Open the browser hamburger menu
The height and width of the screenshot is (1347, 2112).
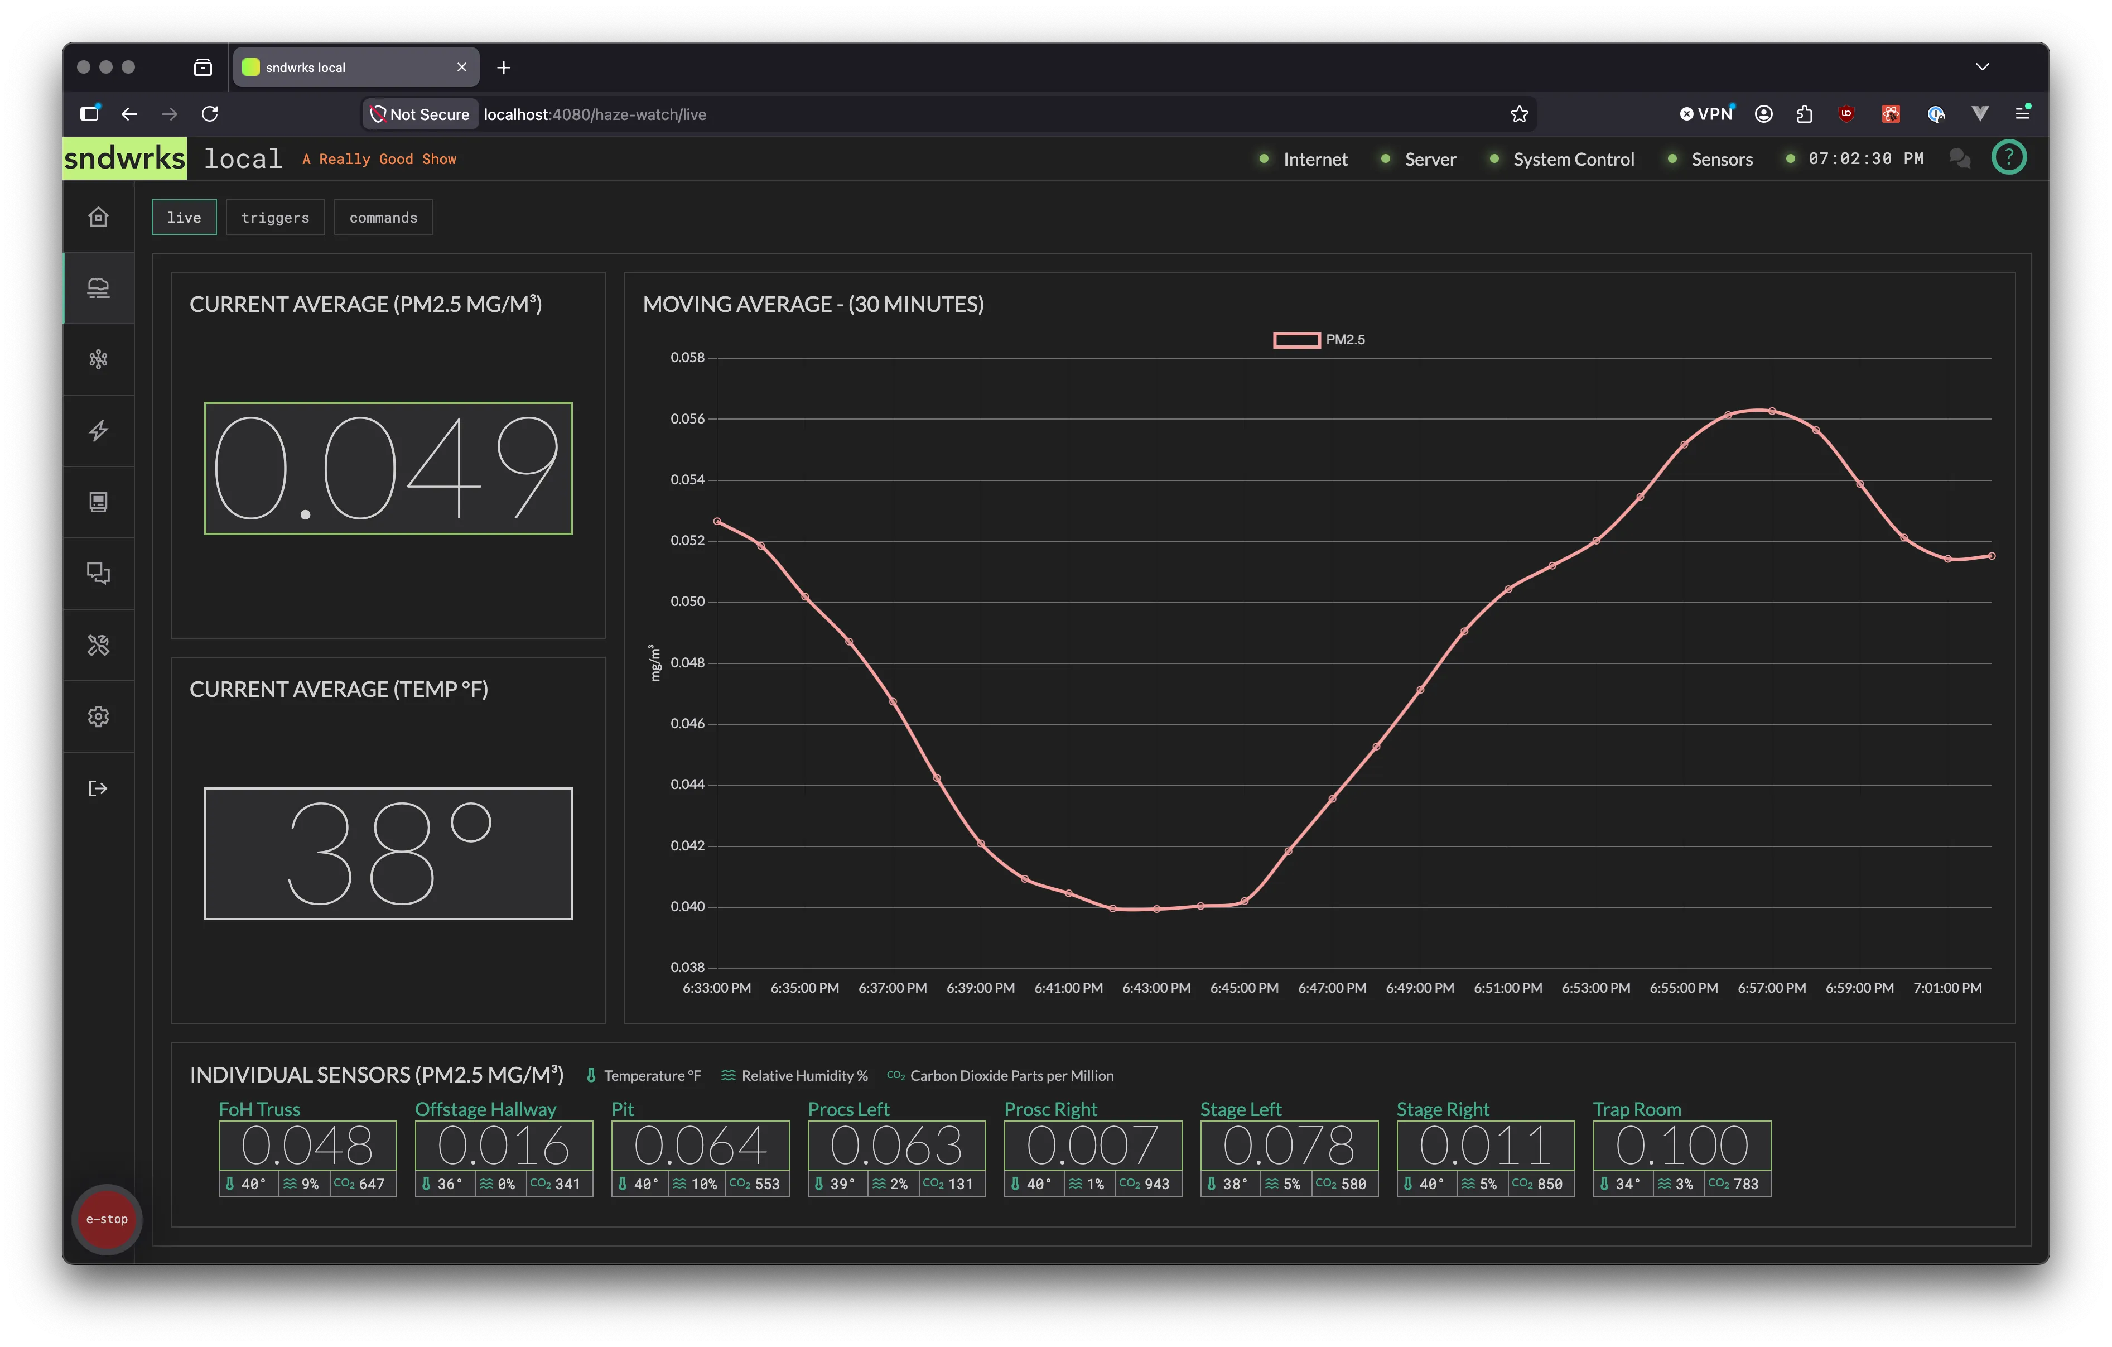(2023, 113)
